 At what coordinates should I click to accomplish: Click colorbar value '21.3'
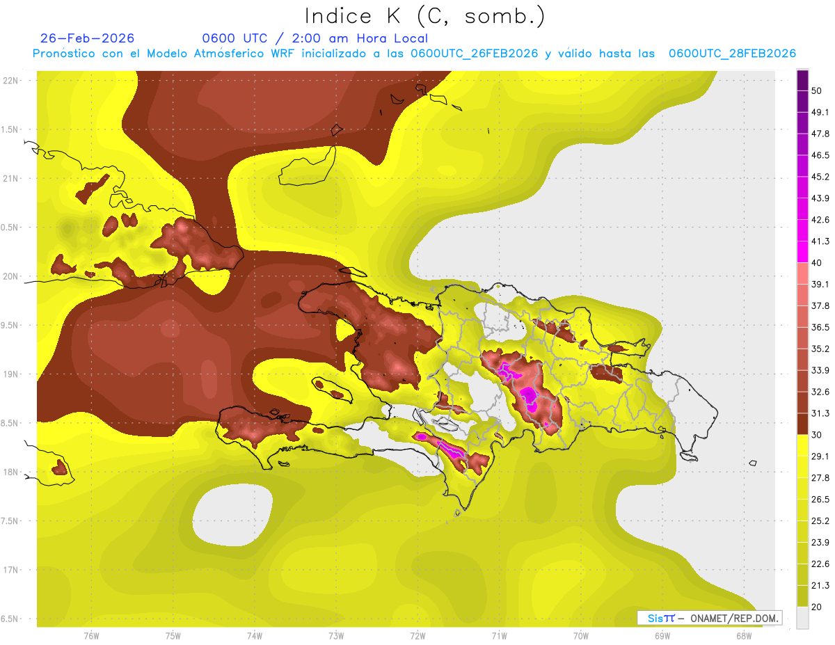pyautogui.click(x=820, y=585)
